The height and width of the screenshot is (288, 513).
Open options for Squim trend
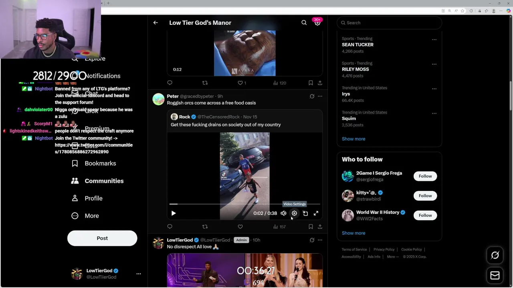click(434, 113)
